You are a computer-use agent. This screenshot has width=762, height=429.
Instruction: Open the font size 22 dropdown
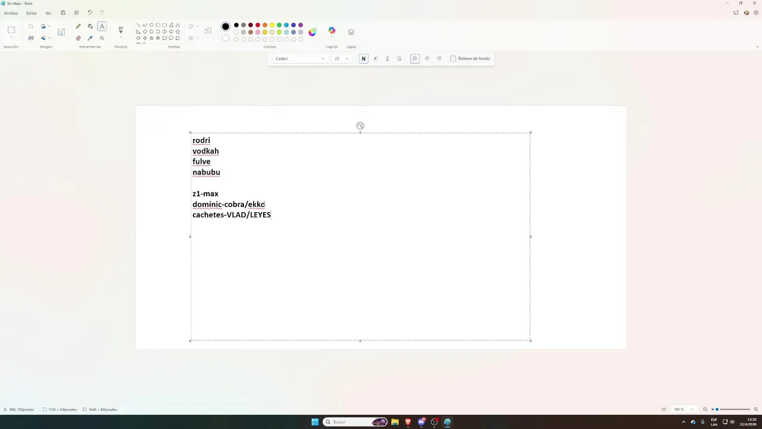click(x=341, y=58)
